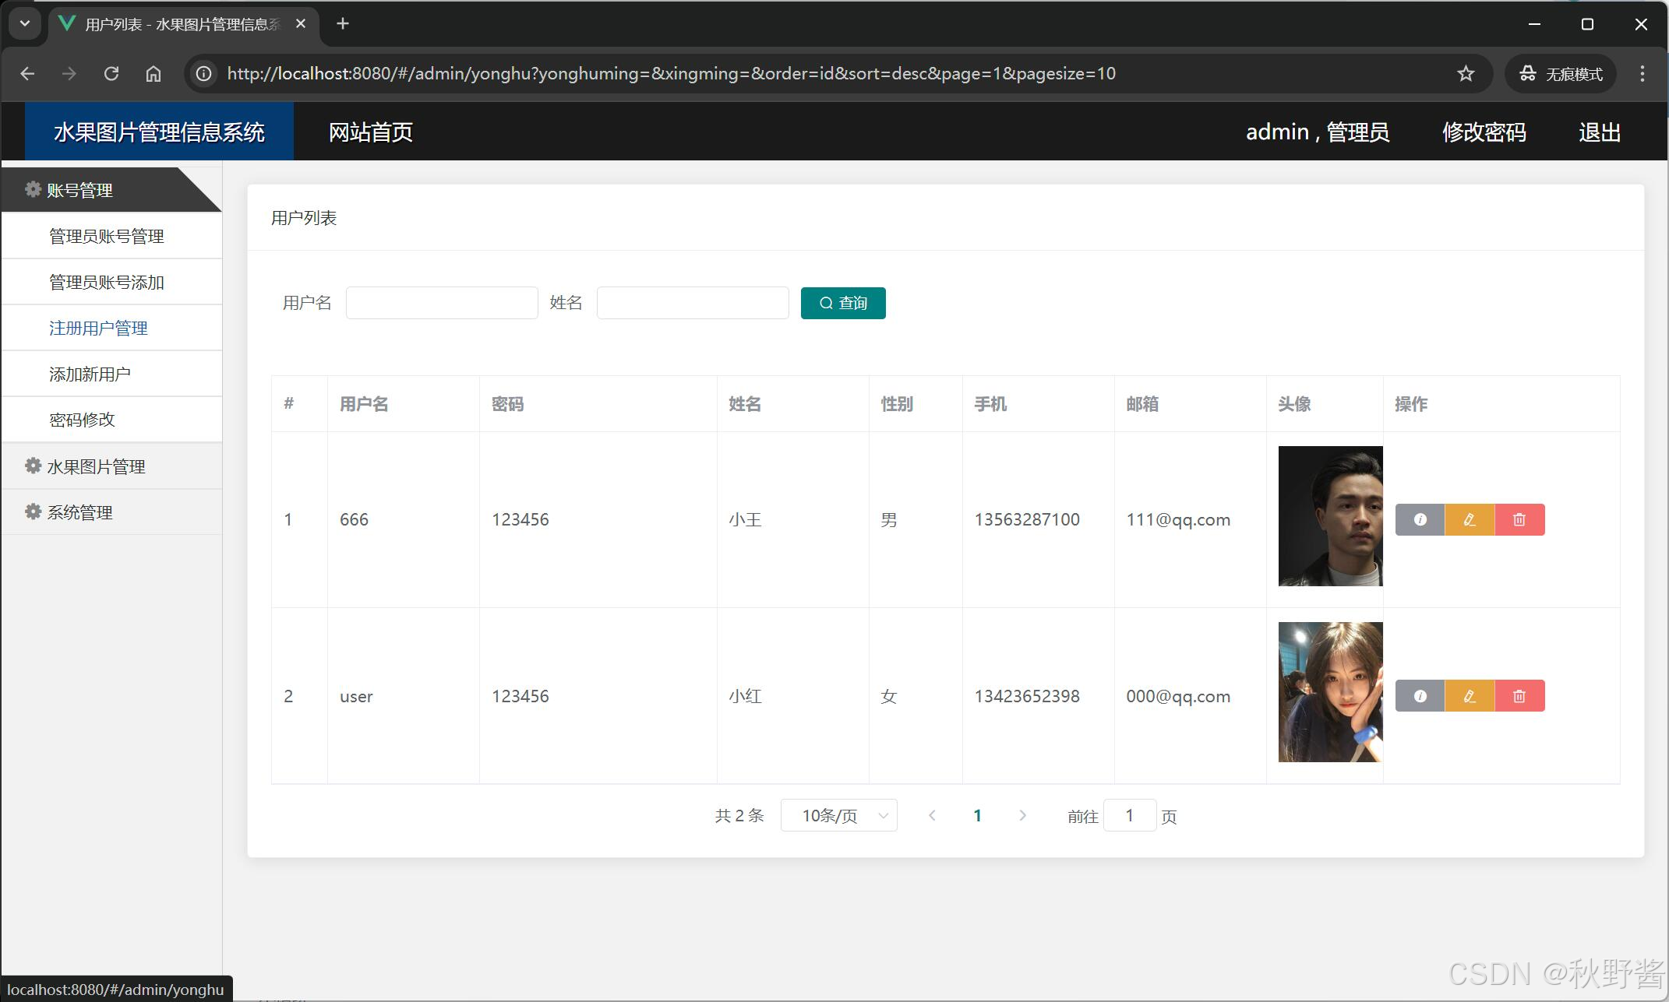Click the 用户名 search input field

tap(442, 303)
